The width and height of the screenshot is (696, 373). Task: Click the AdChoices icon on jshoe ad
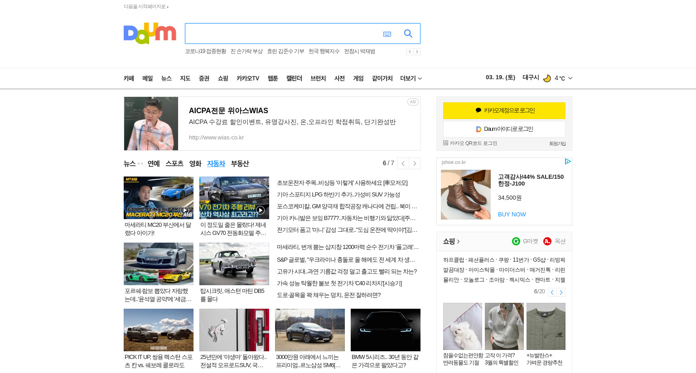[x=568, y=162]
